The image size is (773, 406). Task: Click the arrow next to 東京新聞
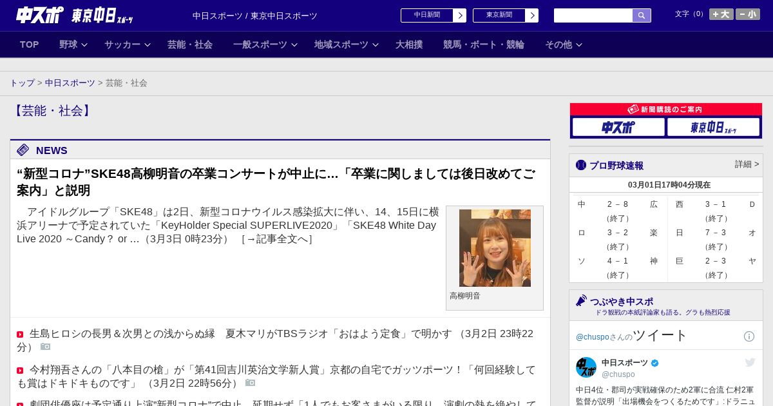tap(532, 15)
